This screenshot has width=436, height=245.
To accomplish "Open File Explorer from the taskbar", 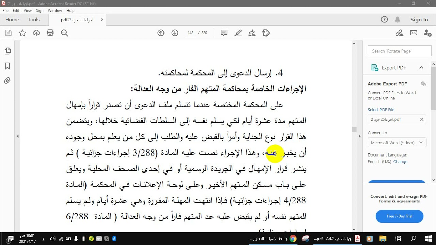I will coord(383,239).
